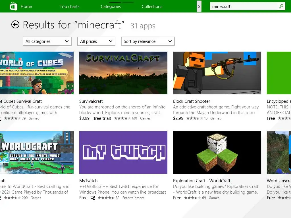Viewport: 291px width, 218px height.
Task: Click MyTwitch star rating
Action: coord(106,198)
